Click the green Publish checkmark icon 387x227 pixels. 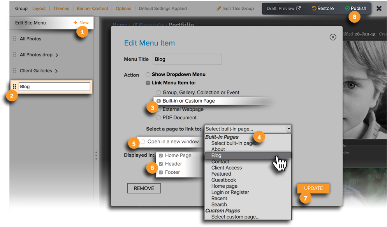click(x=347, y=9)
